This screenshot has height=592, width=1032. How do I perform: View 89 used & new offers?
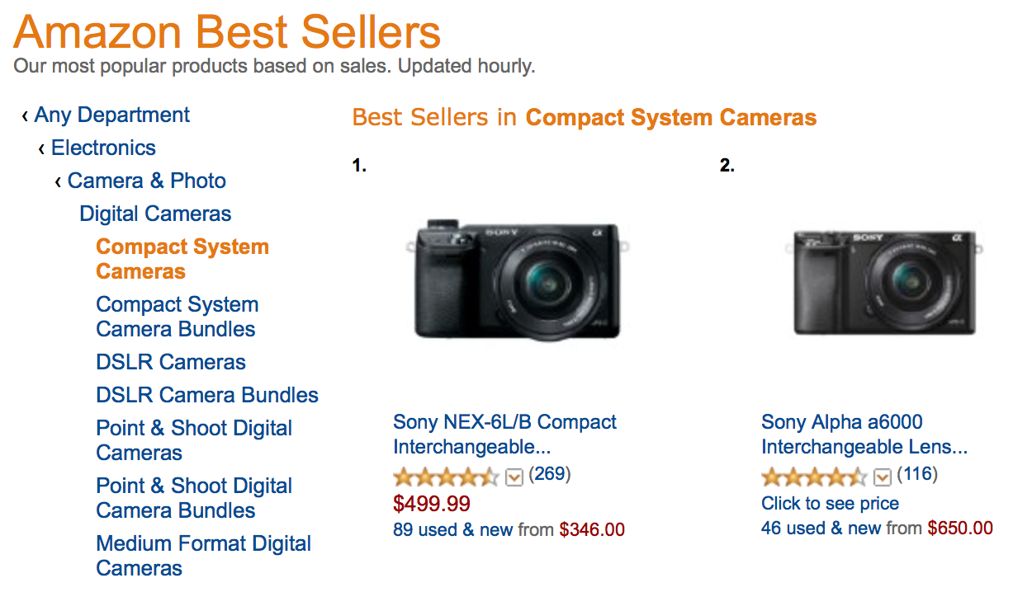(453, 530)
